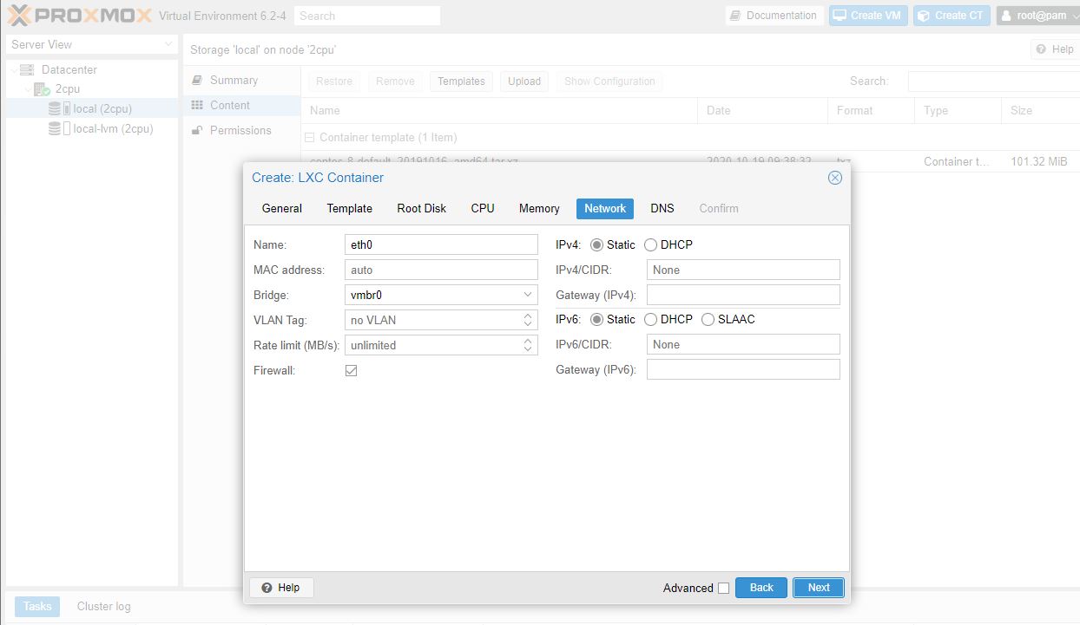The image size is (1080, 625).
Task: Sort by the Name column header
Action: click(x=499, y=111)
